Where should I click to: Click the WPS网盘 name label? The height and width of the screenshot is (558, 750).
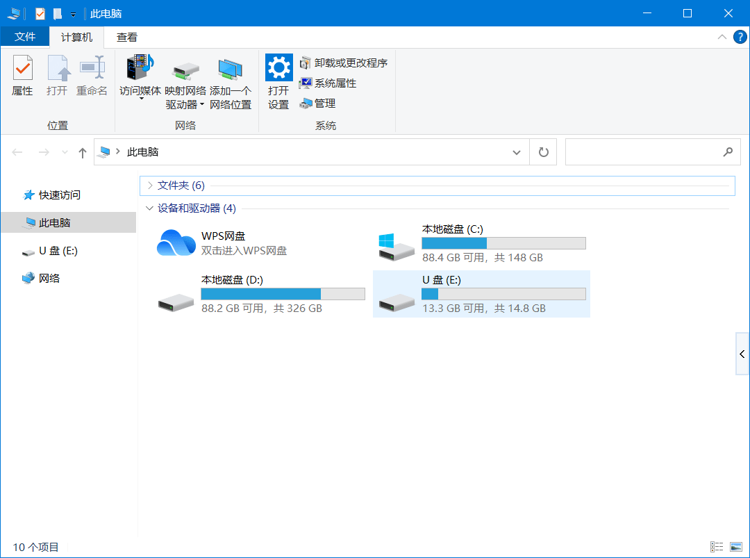tap(224, 236)
